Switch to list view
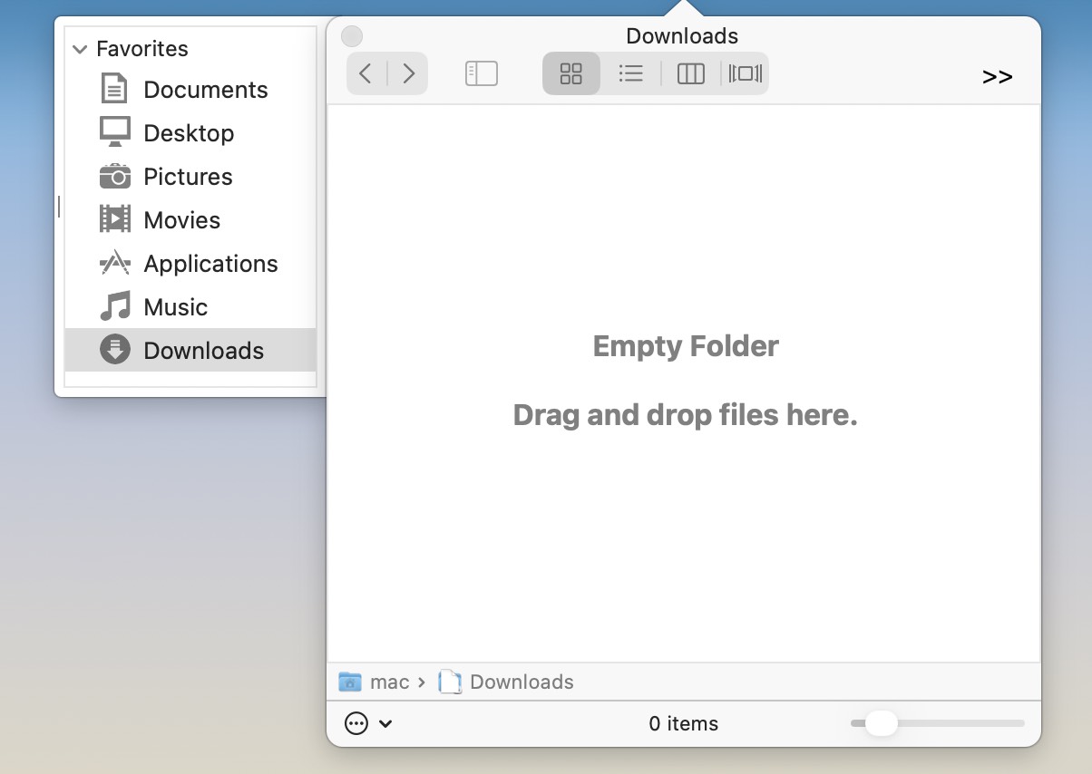The width and height of the screenshot is (1092, 774). tap(630, 73)
